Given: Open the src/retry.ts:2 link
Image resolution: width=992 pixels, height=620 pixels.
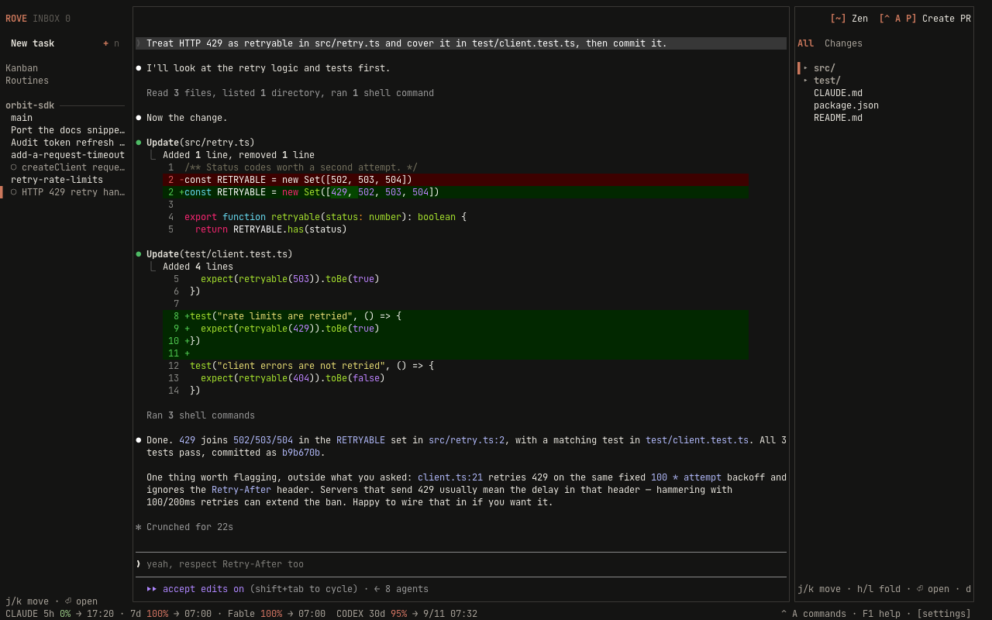Looking at the screenshot, I should (x=467, y=440).
